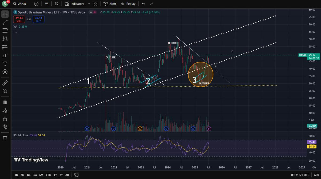The height and width of the screenshot is (179, 321).
Task: Open the emoji icons tool
Action: point(5,72)
